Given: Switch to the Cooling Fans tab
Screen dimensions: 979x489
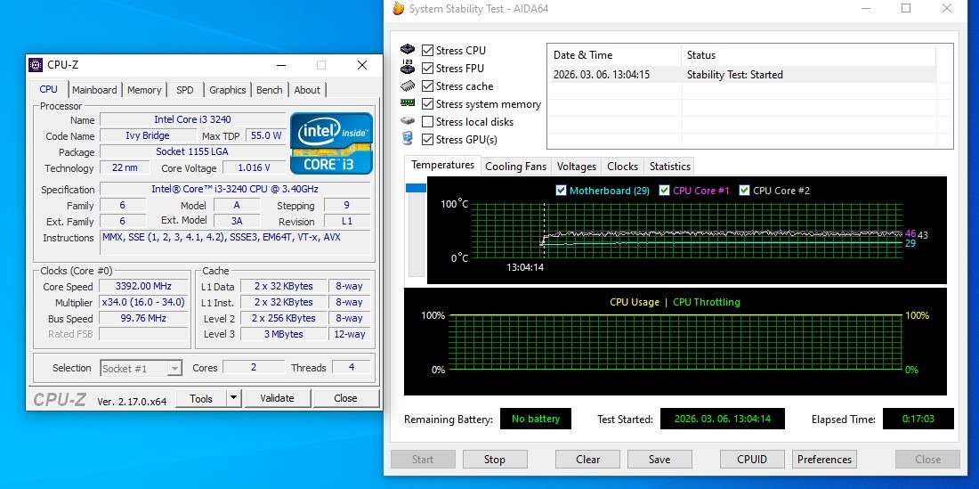Looking at the screenshot, I should tap(515, 167).
